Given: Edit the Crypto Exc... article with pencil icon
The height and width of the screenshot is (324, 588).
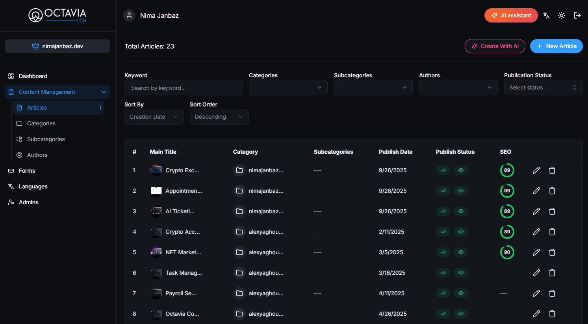Looking at the screenshot, I should [x=536, y=170].
